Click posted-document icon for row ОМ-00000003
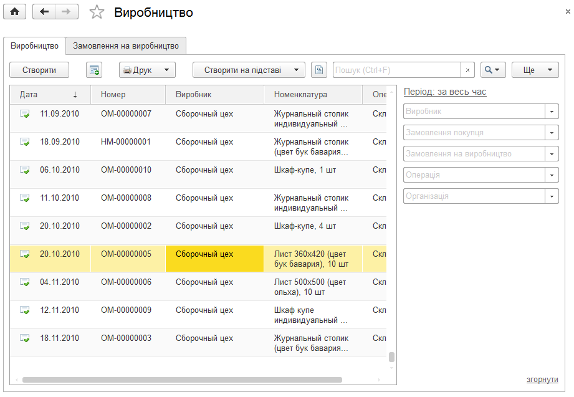574x397 pixels. pos(24,338)
